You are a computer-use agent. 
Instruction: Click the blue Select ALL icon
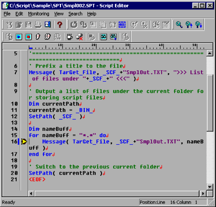point(122,25)
